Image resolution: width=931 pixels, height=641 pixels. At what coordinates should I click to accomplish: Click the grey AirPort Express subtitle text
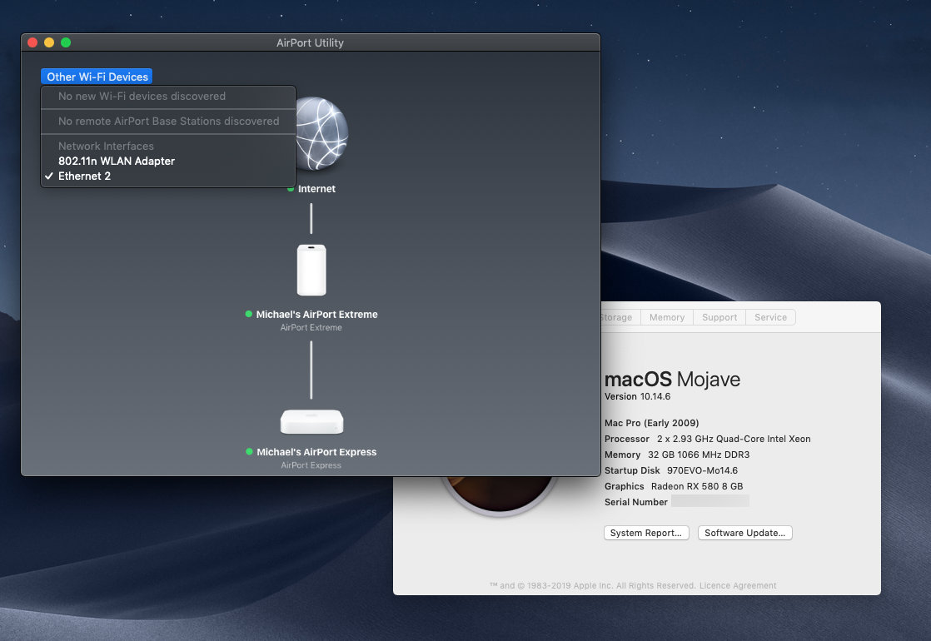coord(311,465)
